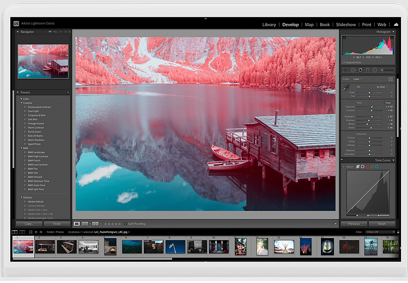This screenshot has height=283, width=408.
Task: Select the red channel curve circle
Action: 367,167
